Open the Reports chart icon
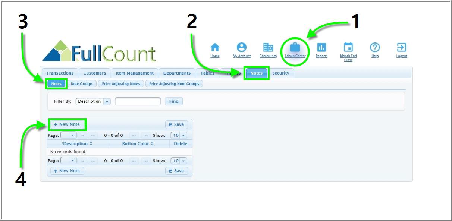 pyautogui.click(x=321, y=47)
